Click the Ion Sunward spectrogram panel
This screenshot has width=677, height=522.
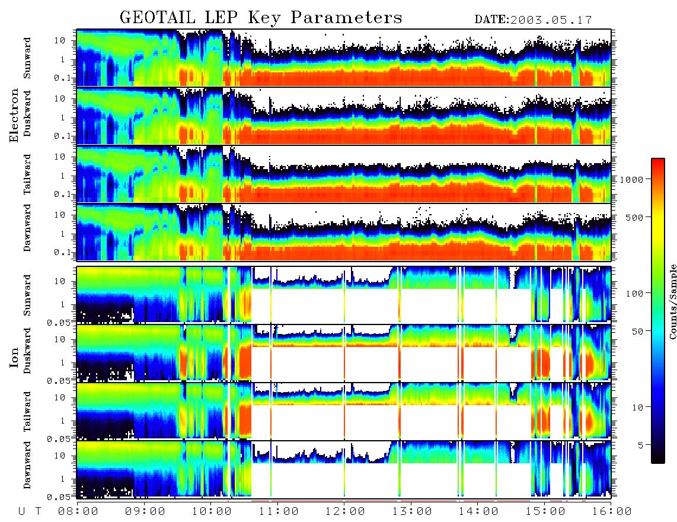[x=344, y=294]
